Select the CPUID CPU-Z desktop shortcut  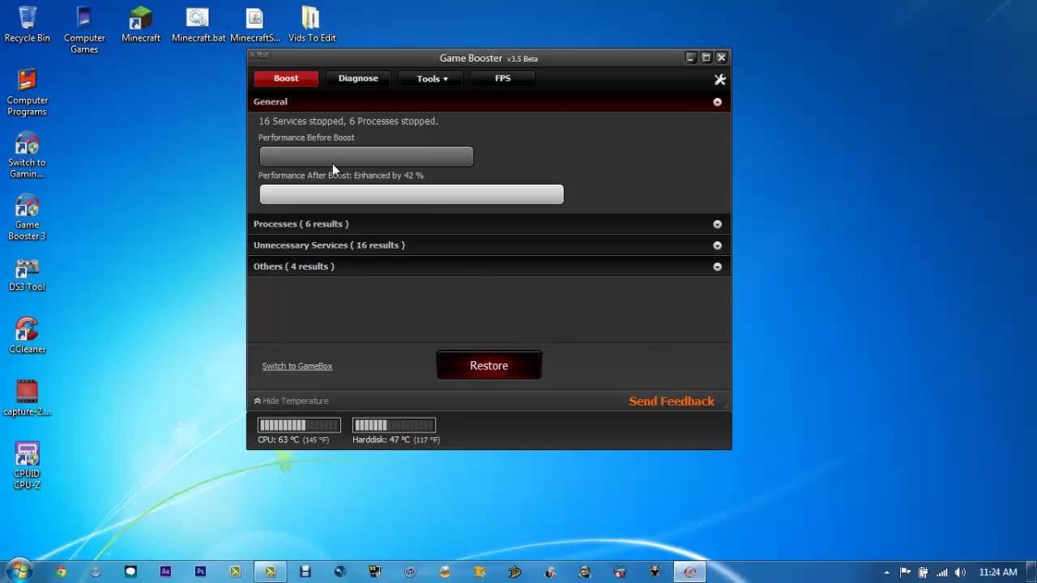pyautogui.click(x=27, y=466)
